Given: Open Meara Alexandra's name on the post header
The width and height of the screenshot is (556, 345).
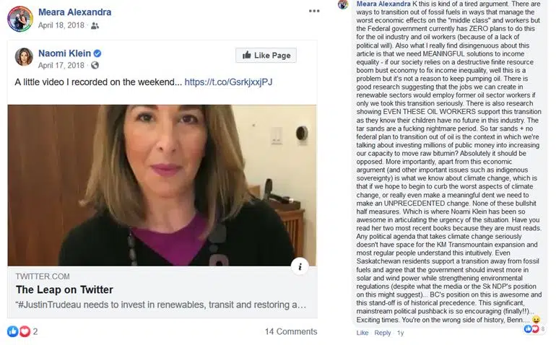Looking at the screenshot, I should pos(75,12).
